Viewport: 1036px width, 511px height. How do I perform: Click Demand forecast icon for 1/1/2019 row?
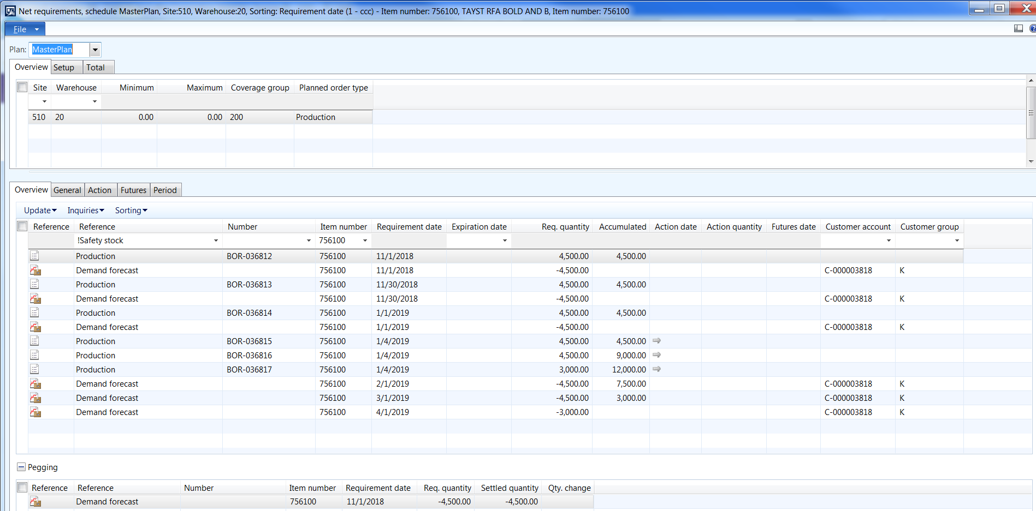[x=35, y=327]
